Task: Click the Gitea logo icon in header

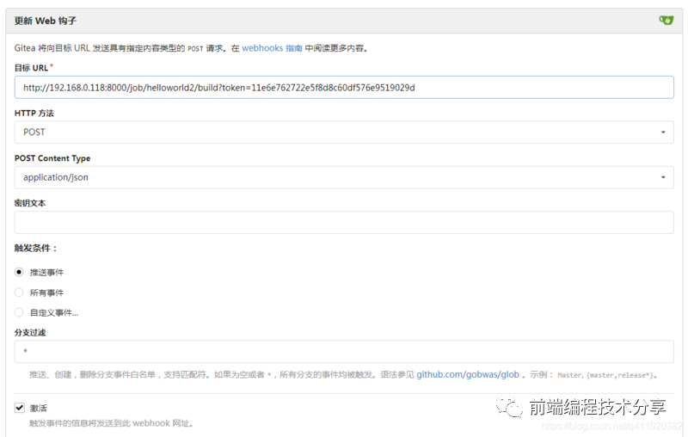Action: pyautogui.click(x=666, y=20)
